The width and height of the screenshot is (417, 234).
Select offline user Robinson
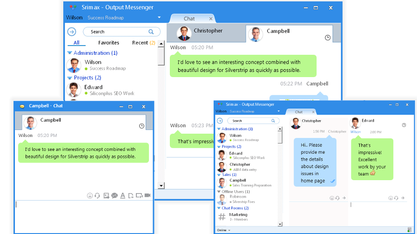pos(247,199)
